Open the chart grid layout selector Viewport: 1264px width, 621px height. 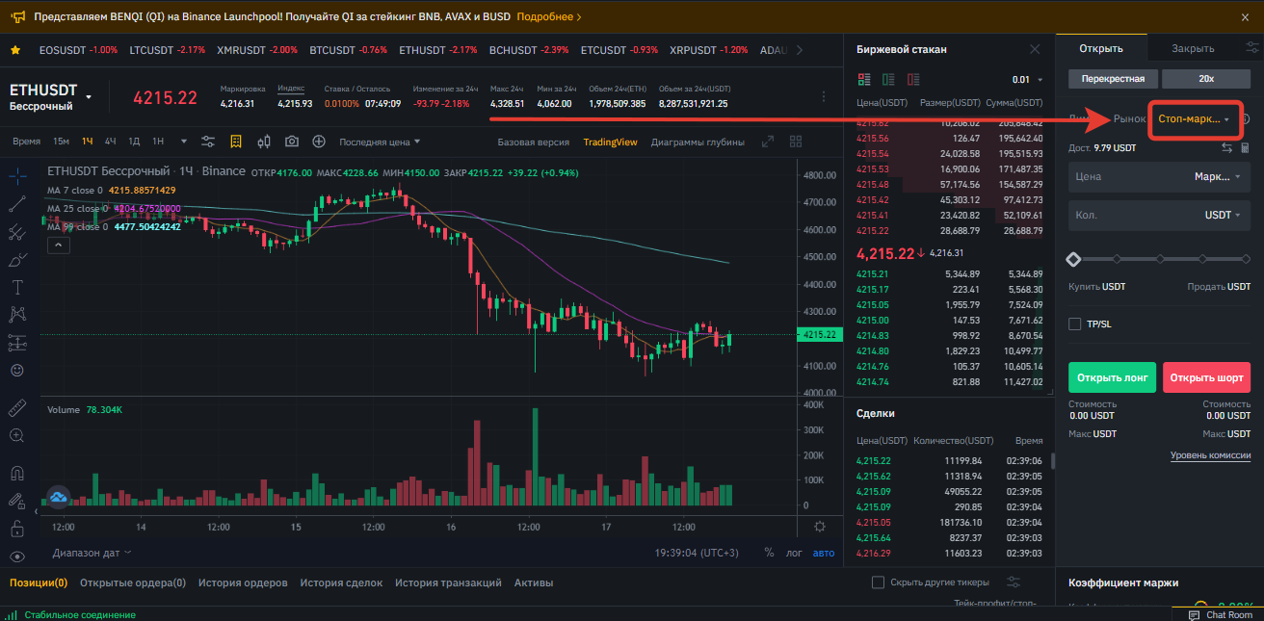click(796, 142)
